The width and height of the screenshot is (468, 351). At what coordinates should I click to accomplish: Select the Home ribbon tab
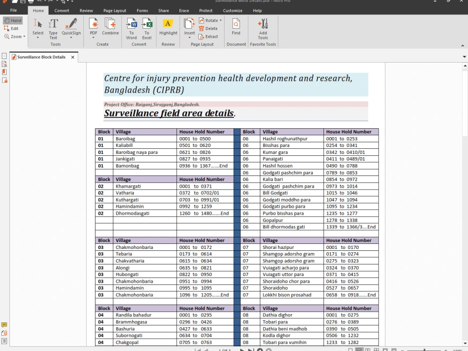tap(38, 10)
